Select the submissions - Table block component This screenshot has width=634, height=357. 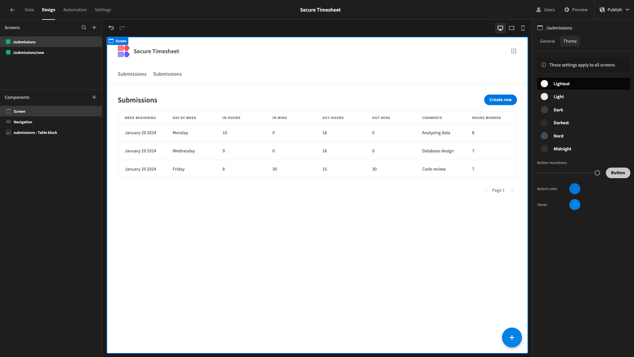tap(51, 133)
